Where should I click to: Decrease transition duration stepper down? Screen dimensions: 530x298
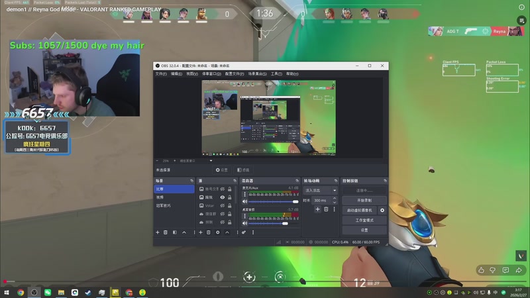click(335, 203)
